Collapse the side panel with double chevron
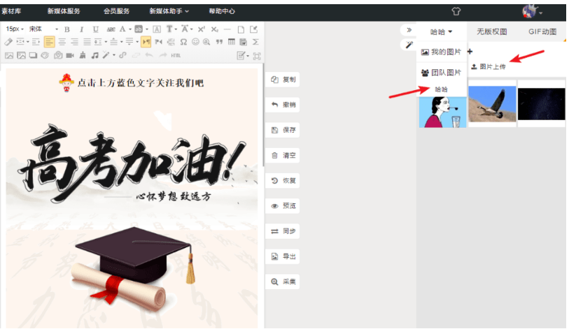 tap(409, 30)
